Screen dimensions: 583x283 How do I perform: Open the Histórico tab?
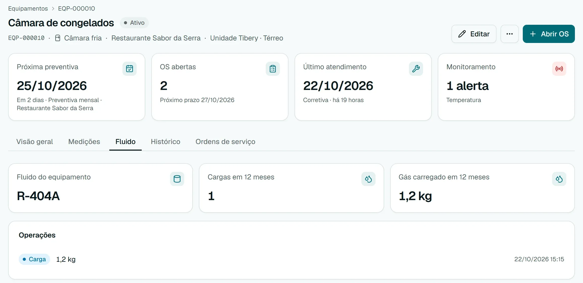tap(165, 141)
